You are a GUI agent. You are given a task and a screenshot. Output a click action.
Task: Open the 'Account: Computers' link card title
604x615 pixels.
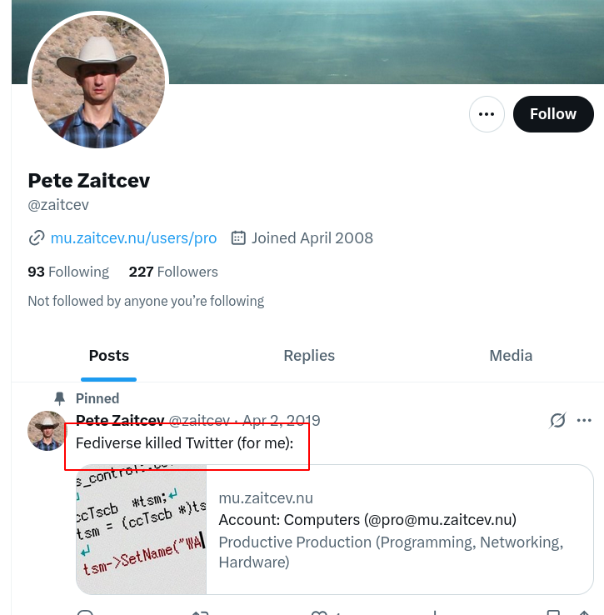367,520
